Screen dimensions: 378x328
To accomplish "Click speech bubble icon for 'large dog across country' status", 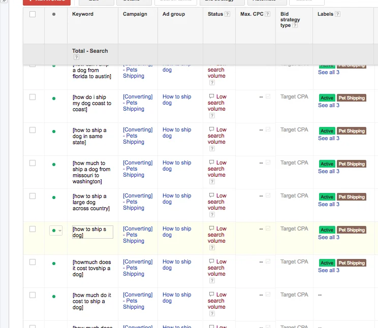I will pos(211,195).
